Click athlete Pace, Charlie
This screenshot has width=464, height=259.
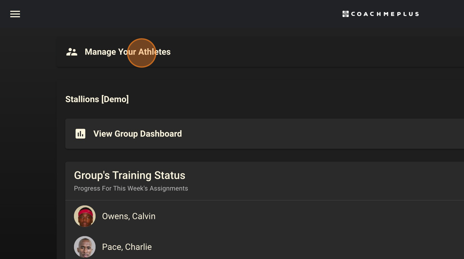[127, 247]
